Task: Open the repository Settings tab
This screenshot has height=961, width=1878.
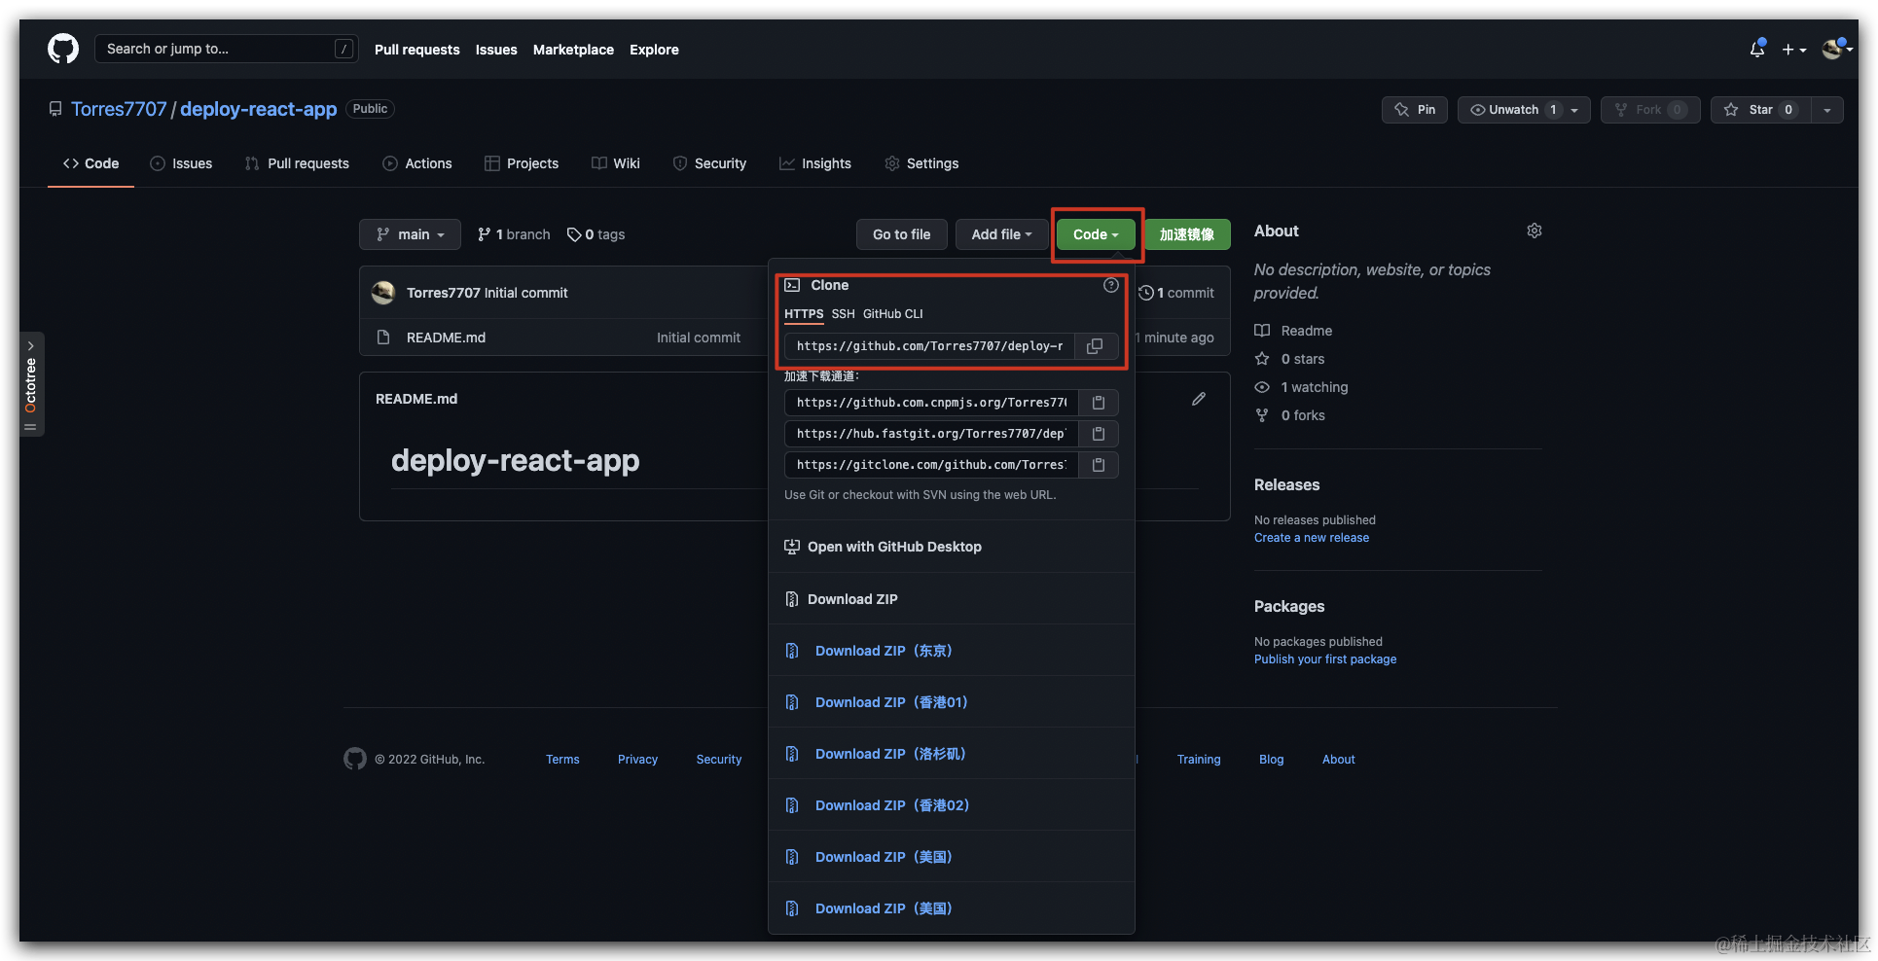Action: click(x=921, y=163)
